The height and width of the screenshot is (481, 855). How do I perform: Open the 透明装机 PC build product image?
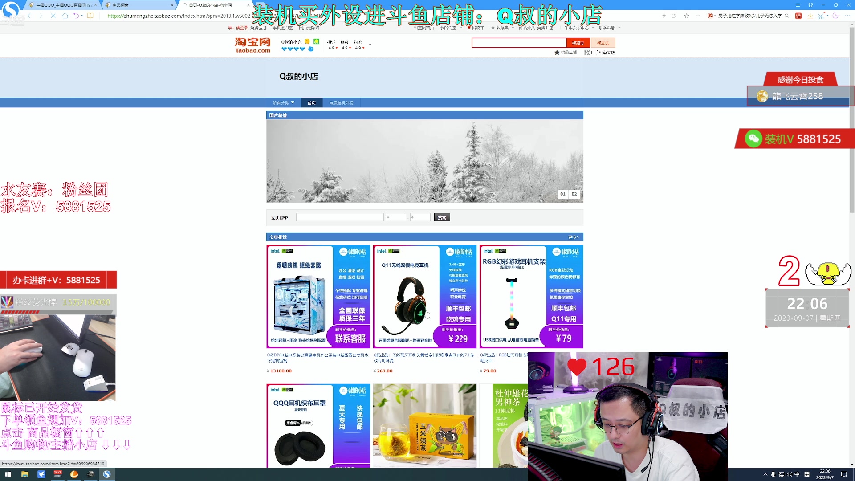pos(318,297)
